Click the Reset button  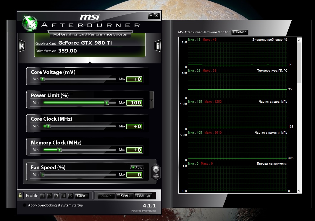pyautogui.click(x=125, y=196)
